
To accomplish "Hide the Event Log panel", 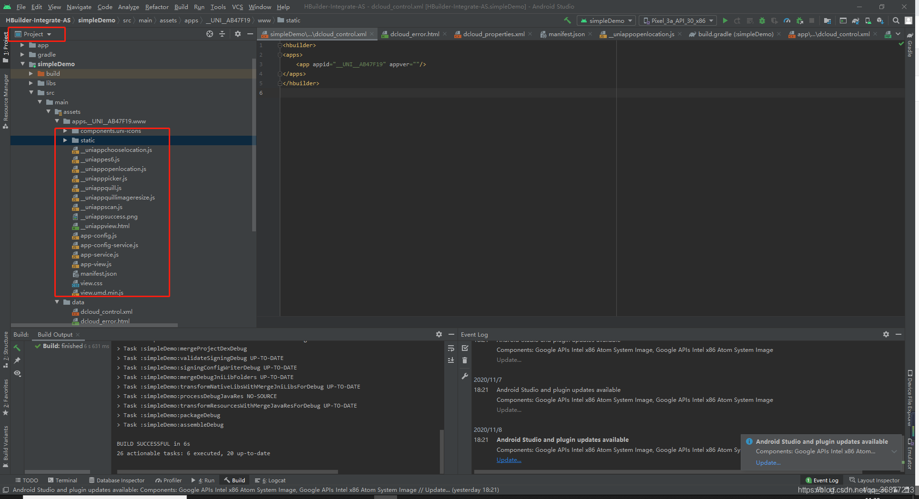I will point(899,334).
